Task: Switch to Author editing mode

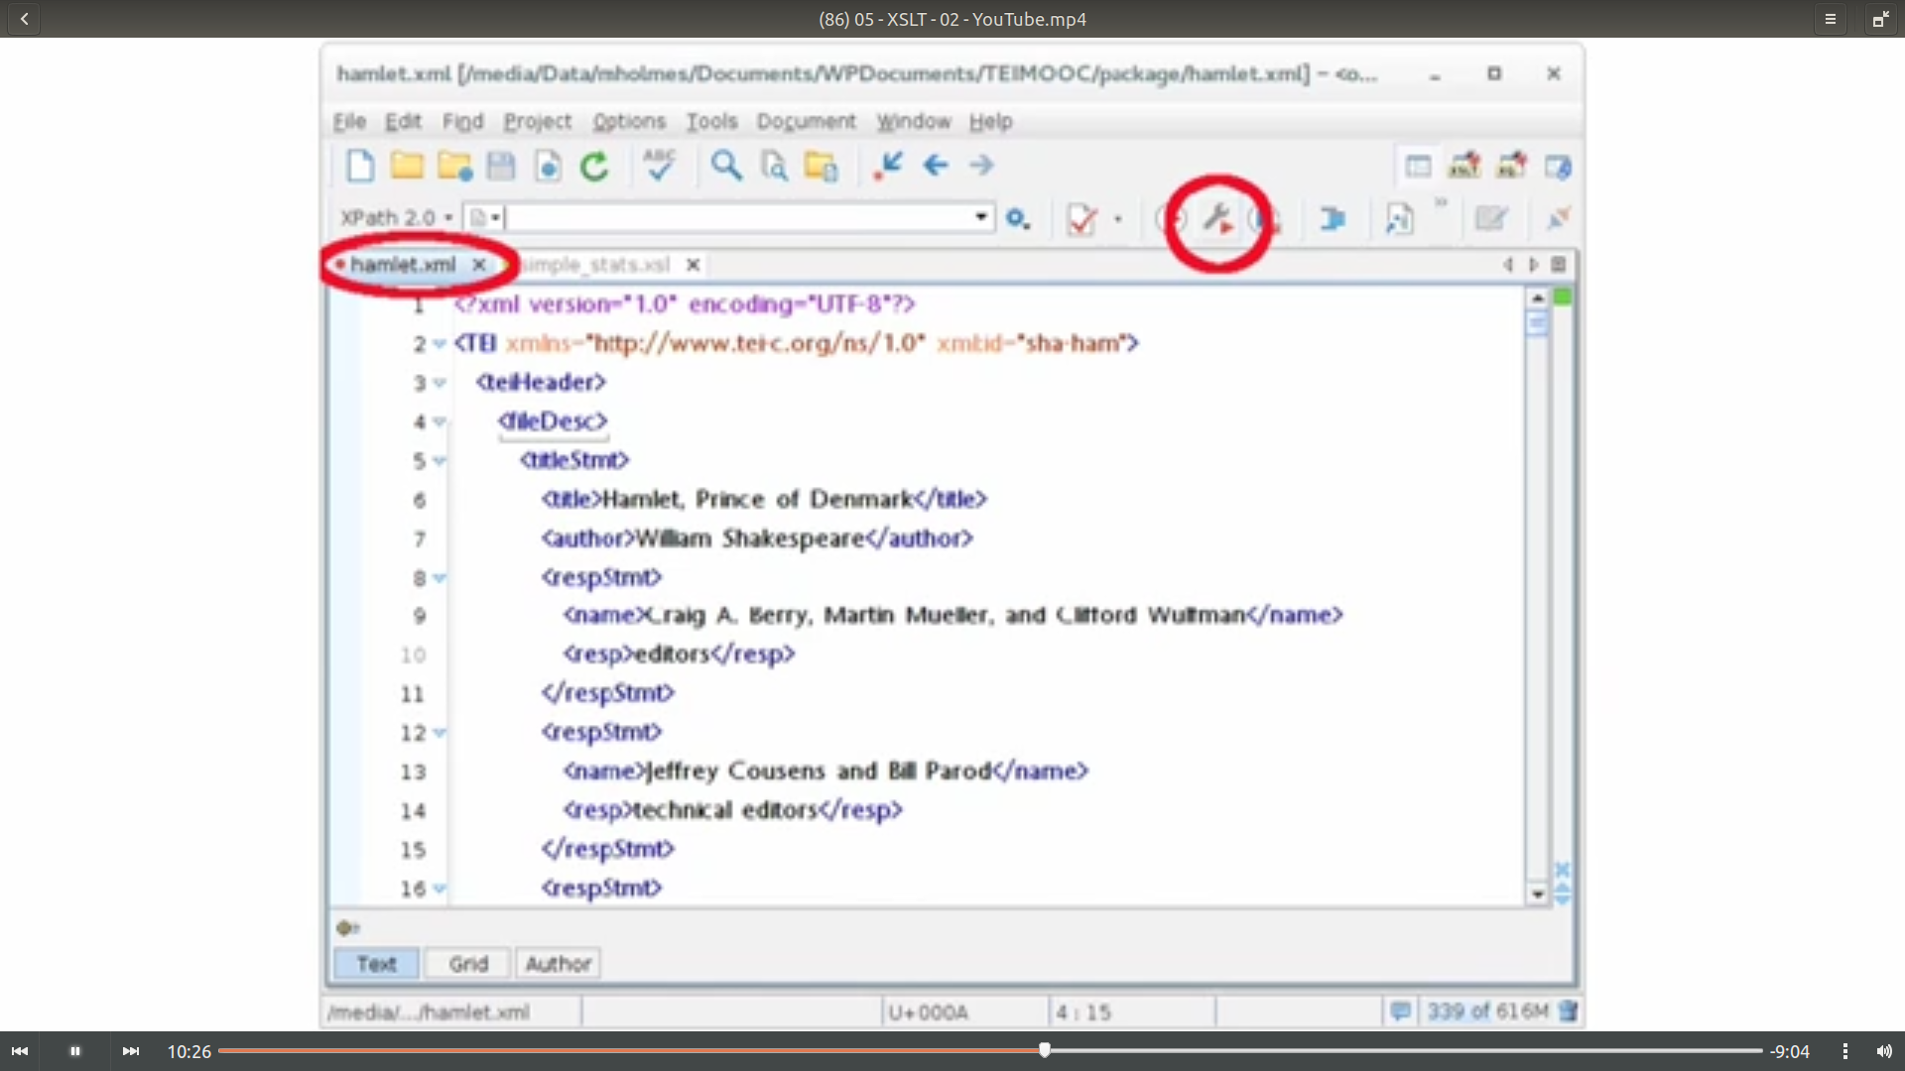Action: tap(558, 964)
